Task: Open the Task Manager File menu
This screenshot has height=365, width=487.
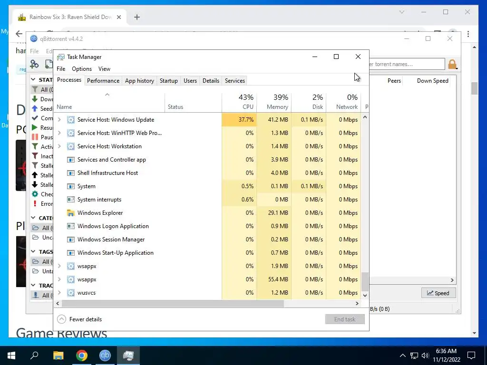Action: point(61,69)
